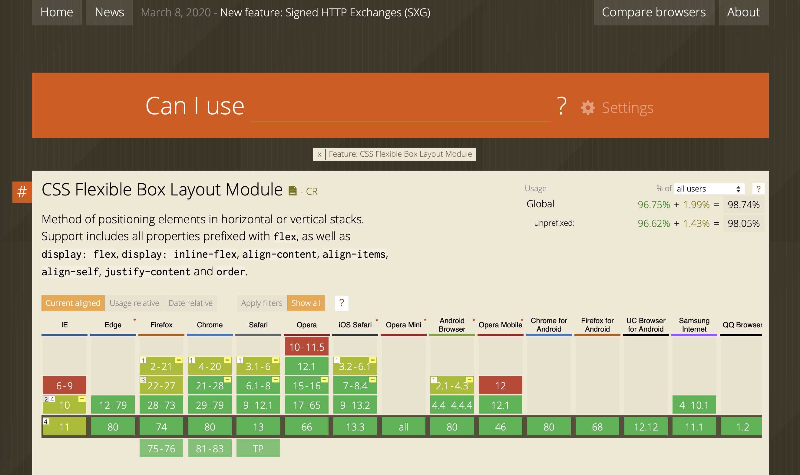Click the Edge browser column header
800x475 pixels.
point(113,325)
